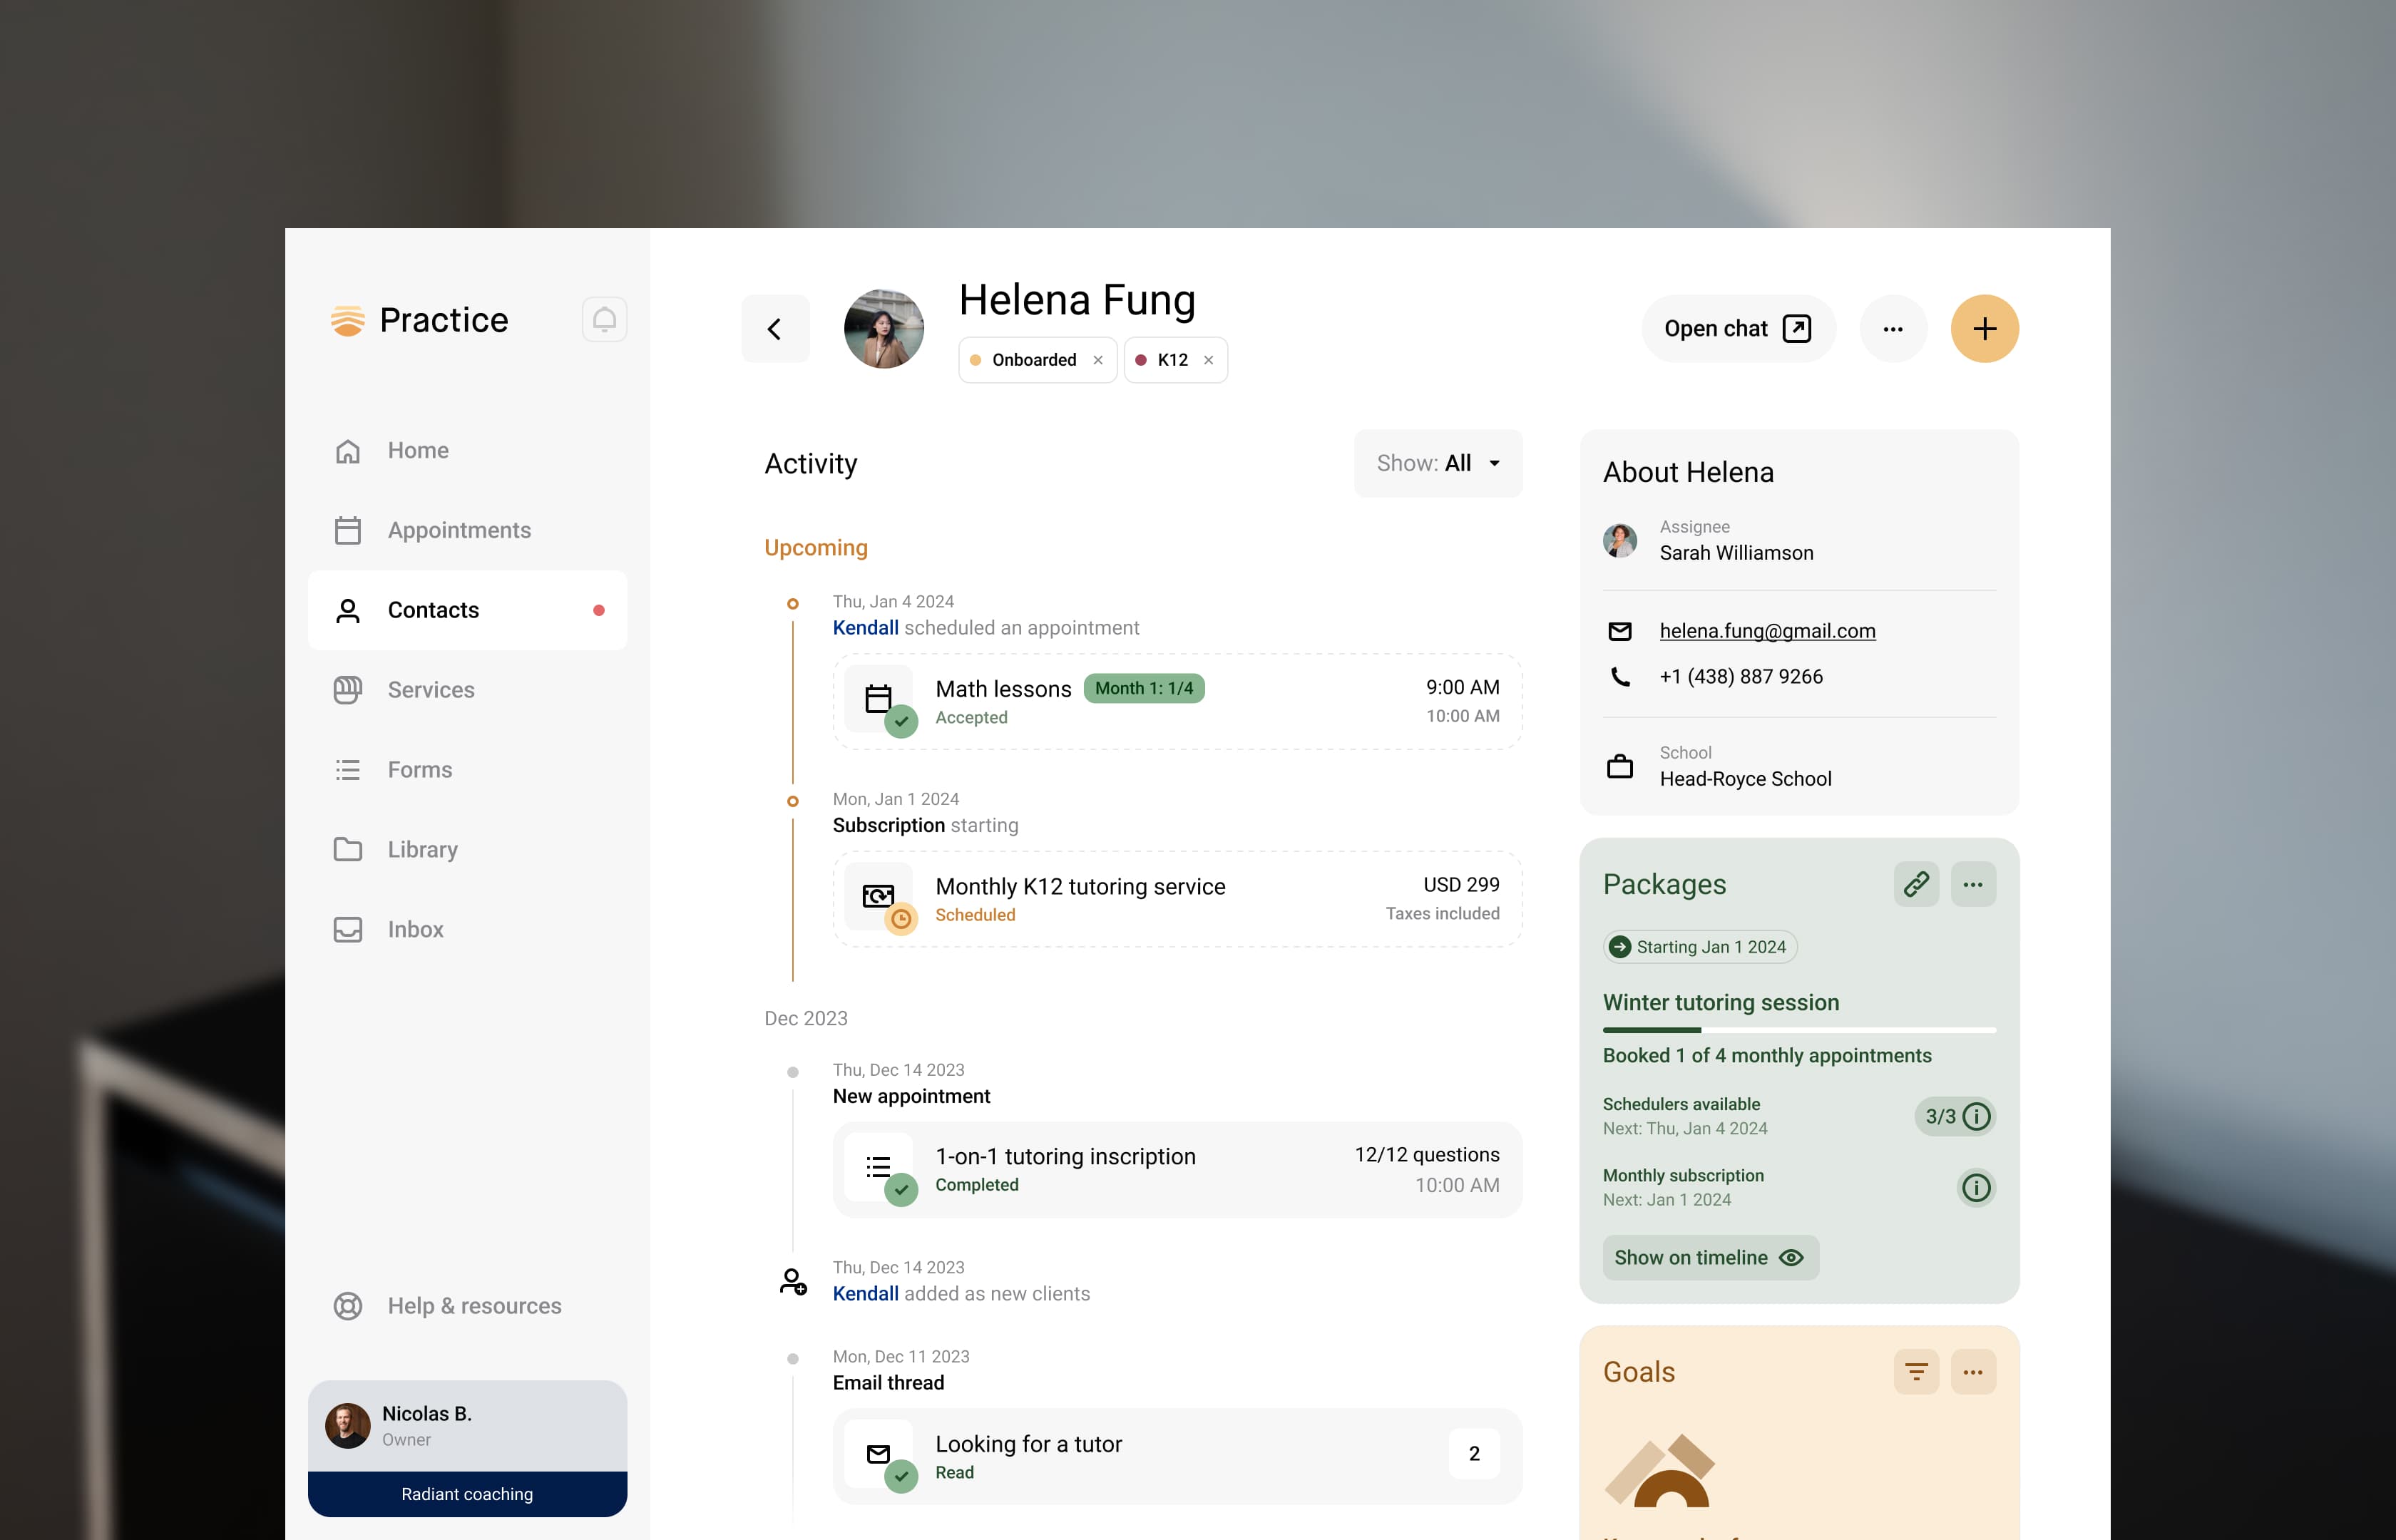Click the Home house icon in sidebar
The image size is (2396, 1540).
pos(347,451)
